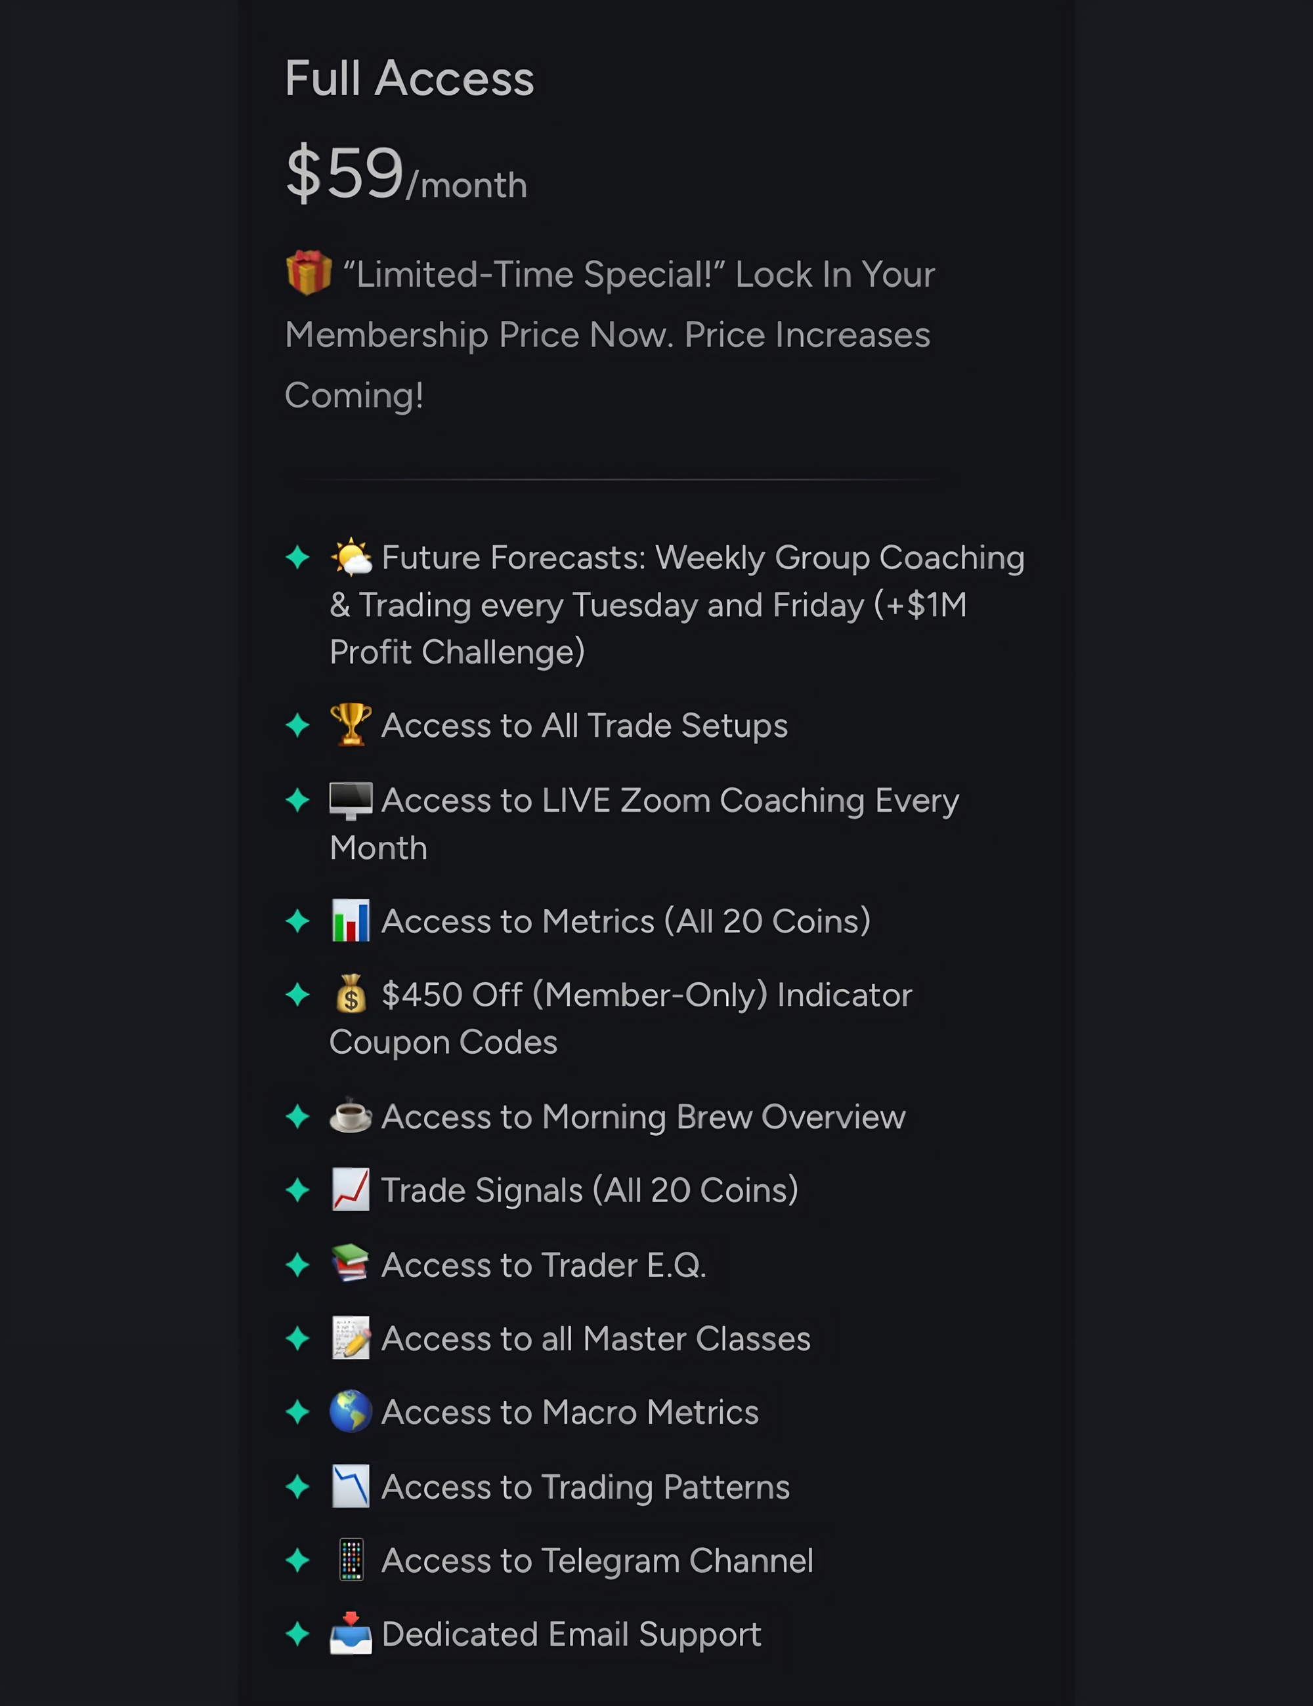This screenshot has height=1706, width=1313.
Task: Click Access to all Master Classes text
Action: click(595, 1339)
